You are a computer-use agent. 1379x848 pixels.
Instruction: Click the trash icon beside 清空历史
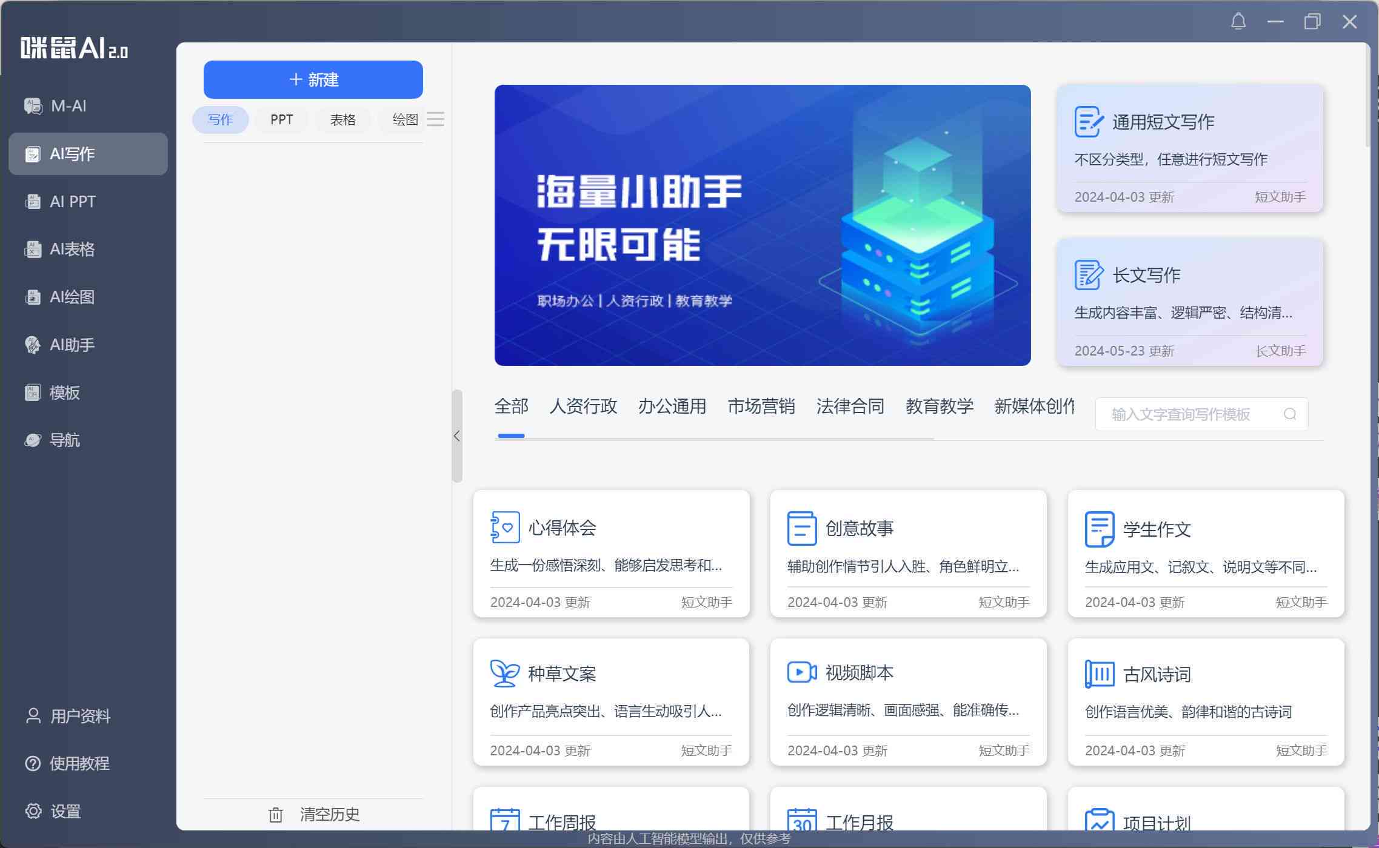(276, 815)
